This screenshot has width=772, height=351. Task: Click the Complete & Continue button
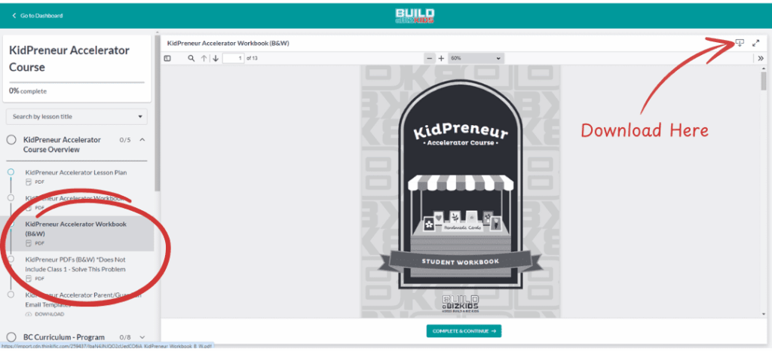(x=463, y=331)
